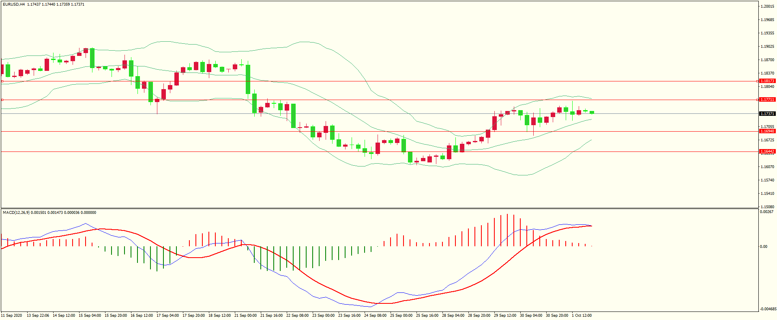Click the 1.15740 value on the price scale
This screenshot has width=777, height=320.
coord(768,180)
